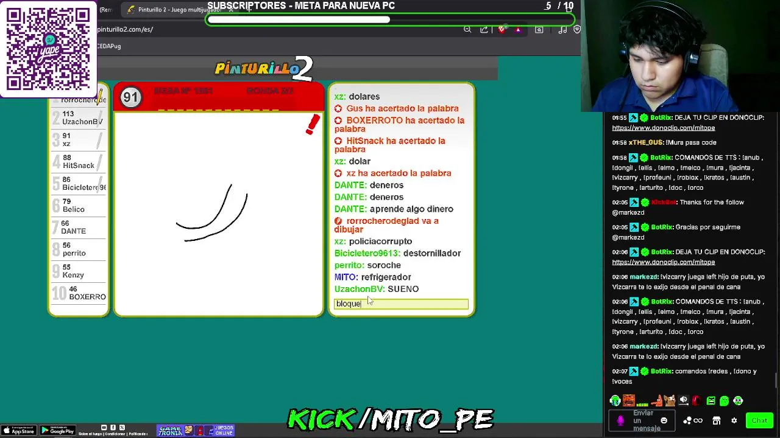Click the UzachonBV: SUENO chat message
This screenshot has width=780, height=438.
(x=376, y=289)
